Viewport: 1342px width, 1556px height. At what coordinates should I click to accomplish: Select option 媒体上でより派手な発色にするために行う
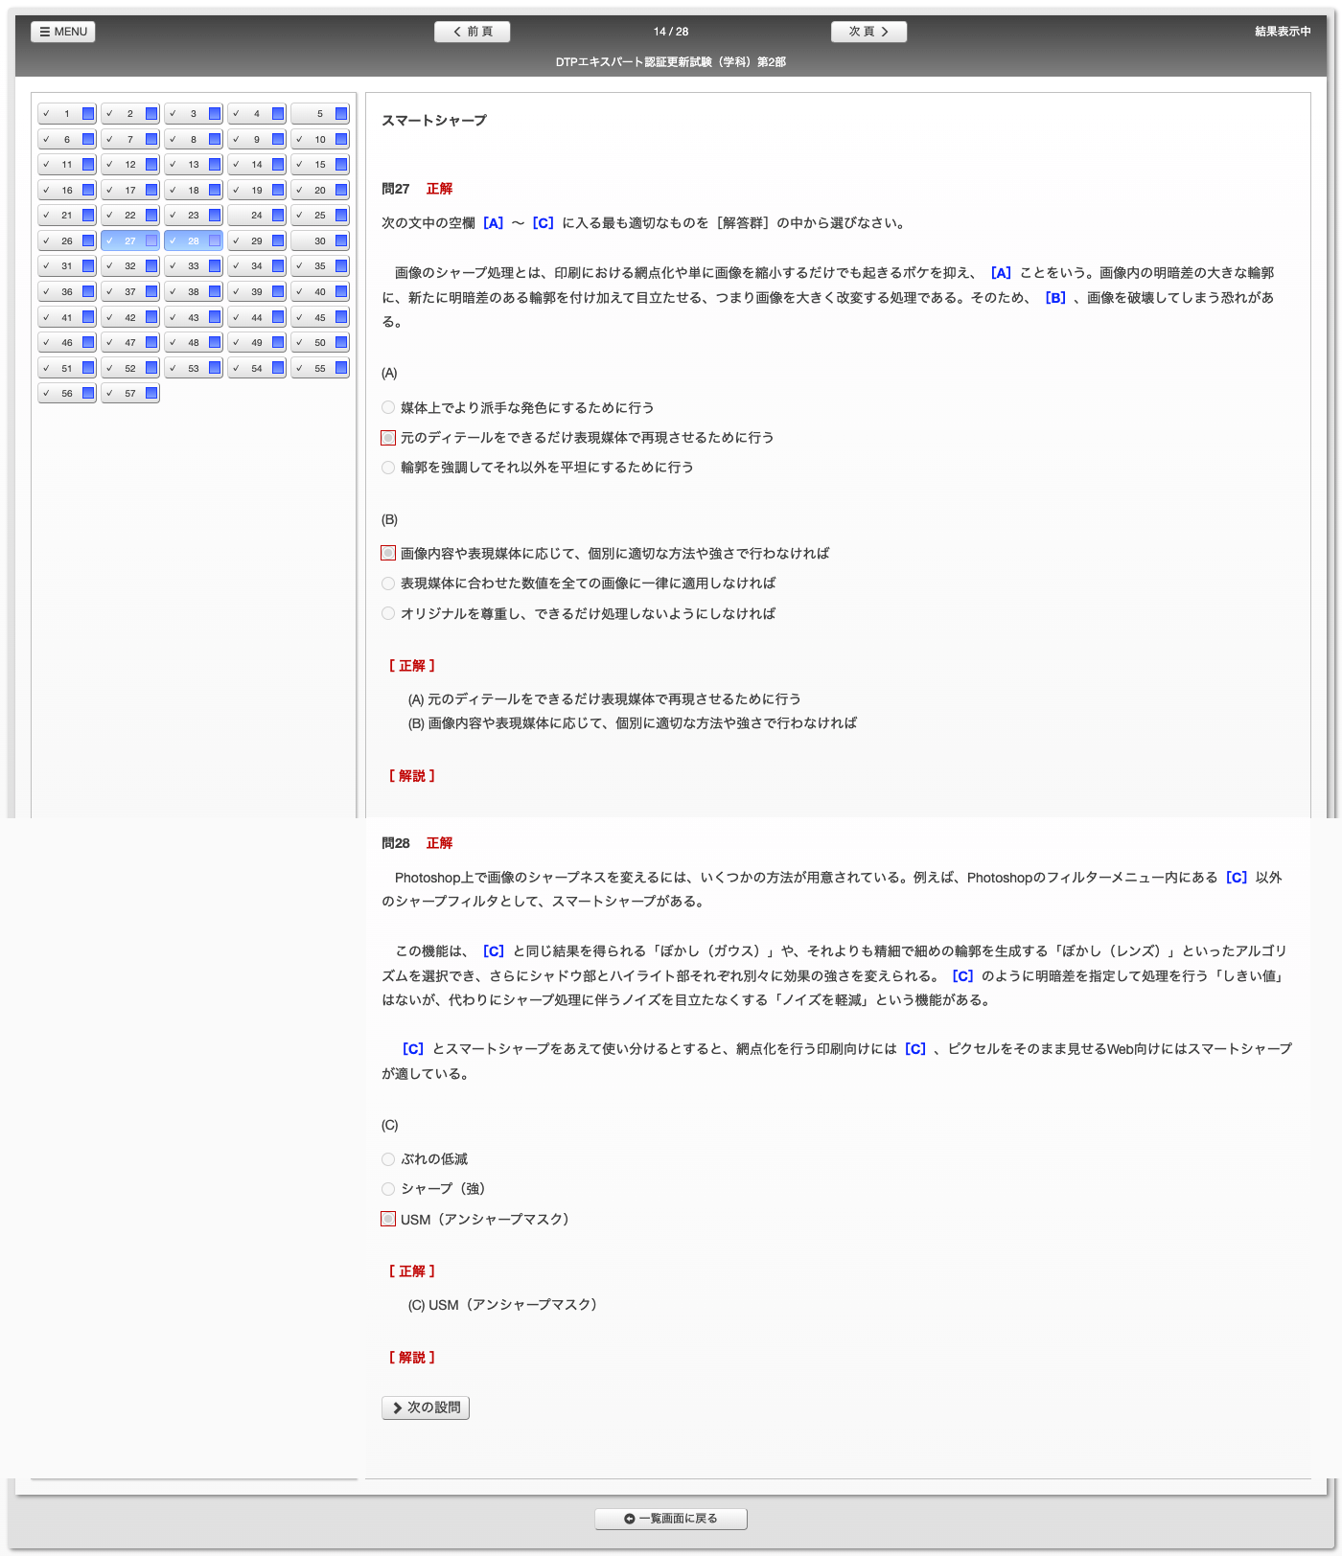(x=388, y=408)
